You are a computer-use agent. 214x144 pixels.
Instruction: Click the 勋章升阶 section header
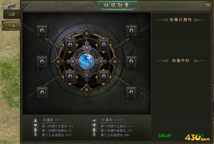tap(181, 61)
